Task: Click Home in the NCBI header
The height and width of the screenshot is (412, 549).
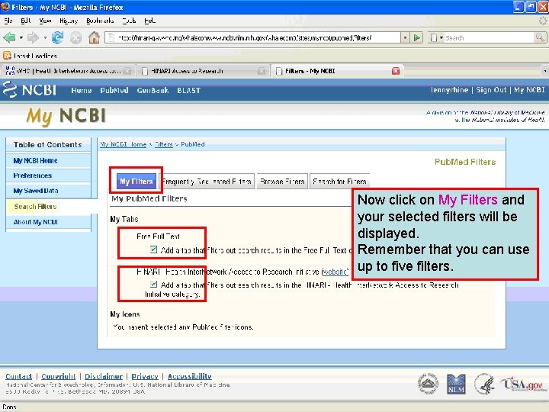Action: pos(82,90)
